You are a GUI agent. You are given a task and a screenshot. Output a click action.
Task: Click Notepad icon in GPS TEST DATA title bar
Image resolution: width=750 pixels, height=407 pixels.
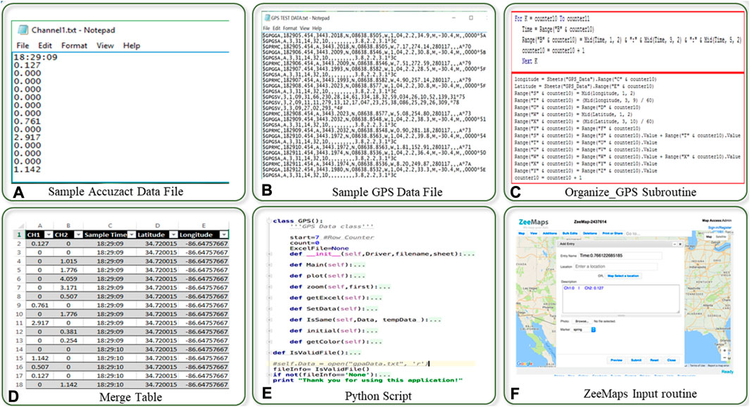(267, 18)
